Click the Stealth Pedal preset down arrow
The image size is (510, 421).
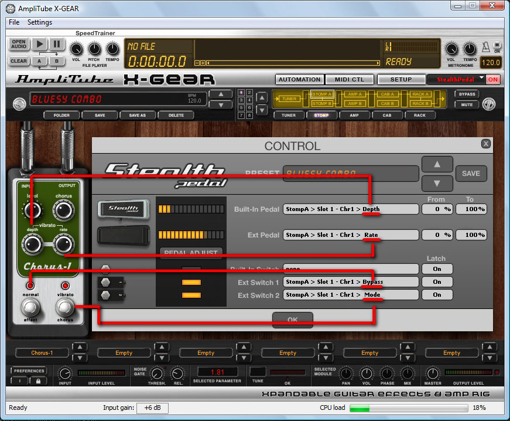437,184
